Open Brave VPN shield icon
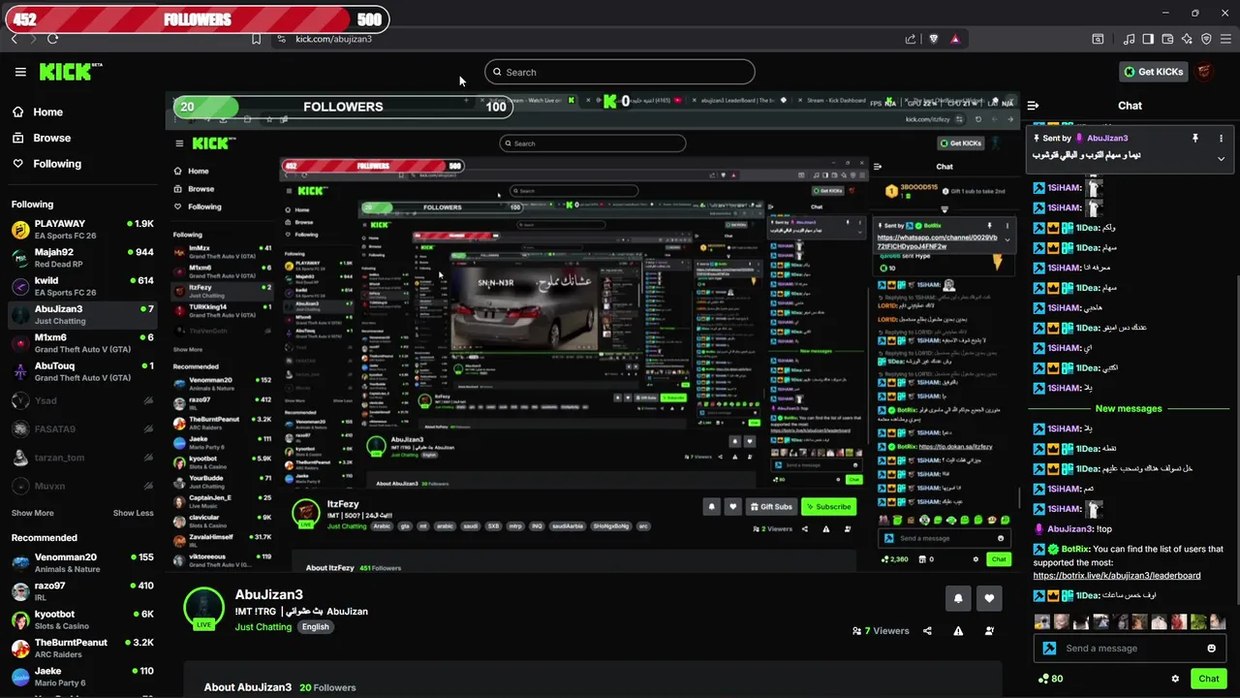Screen dimensions: 1240x698 click(1206, 39)
